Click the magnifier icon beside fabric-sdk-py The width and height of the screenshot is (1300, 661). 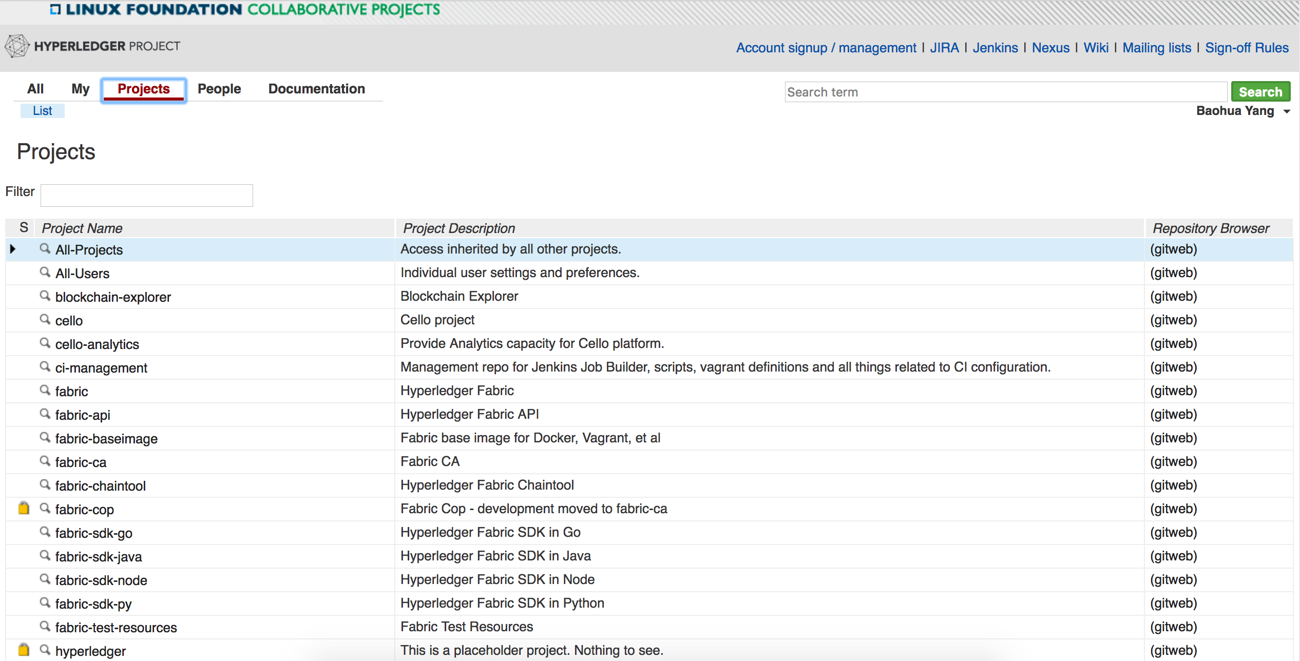[45, 602]
